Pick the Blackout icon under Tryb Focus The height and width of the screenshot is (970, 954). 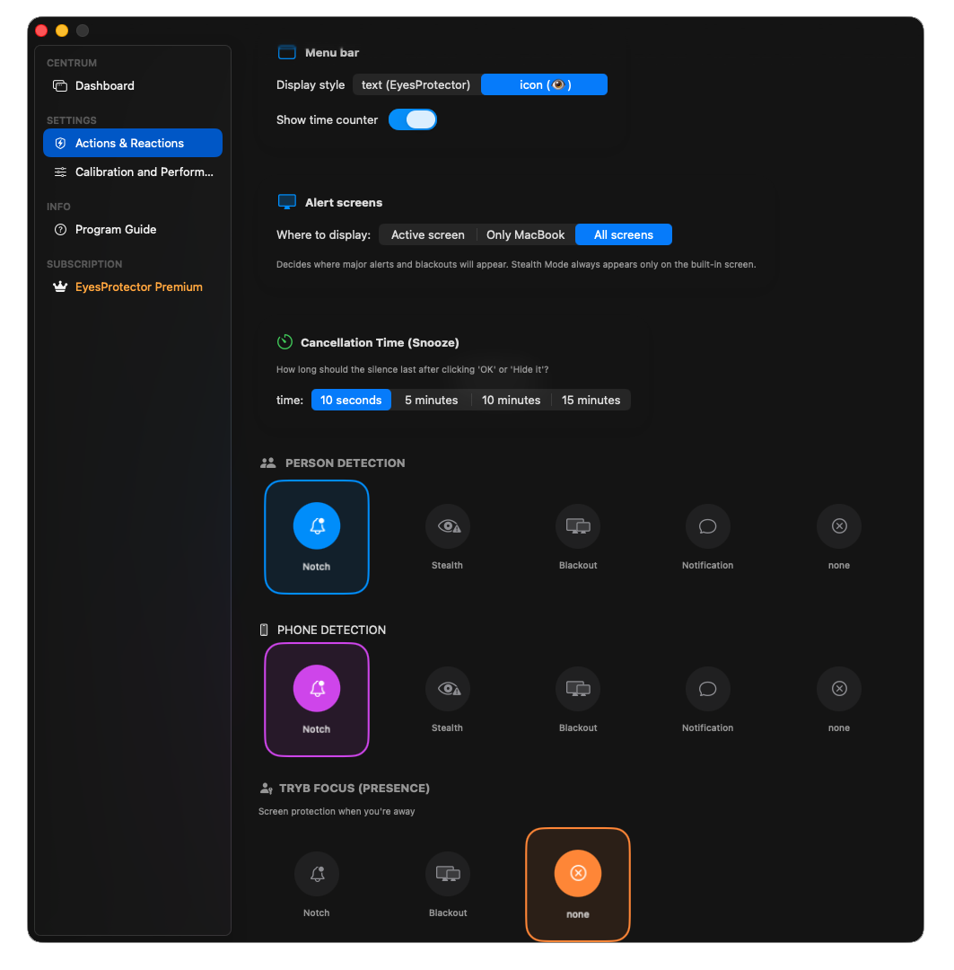[447, 873]
